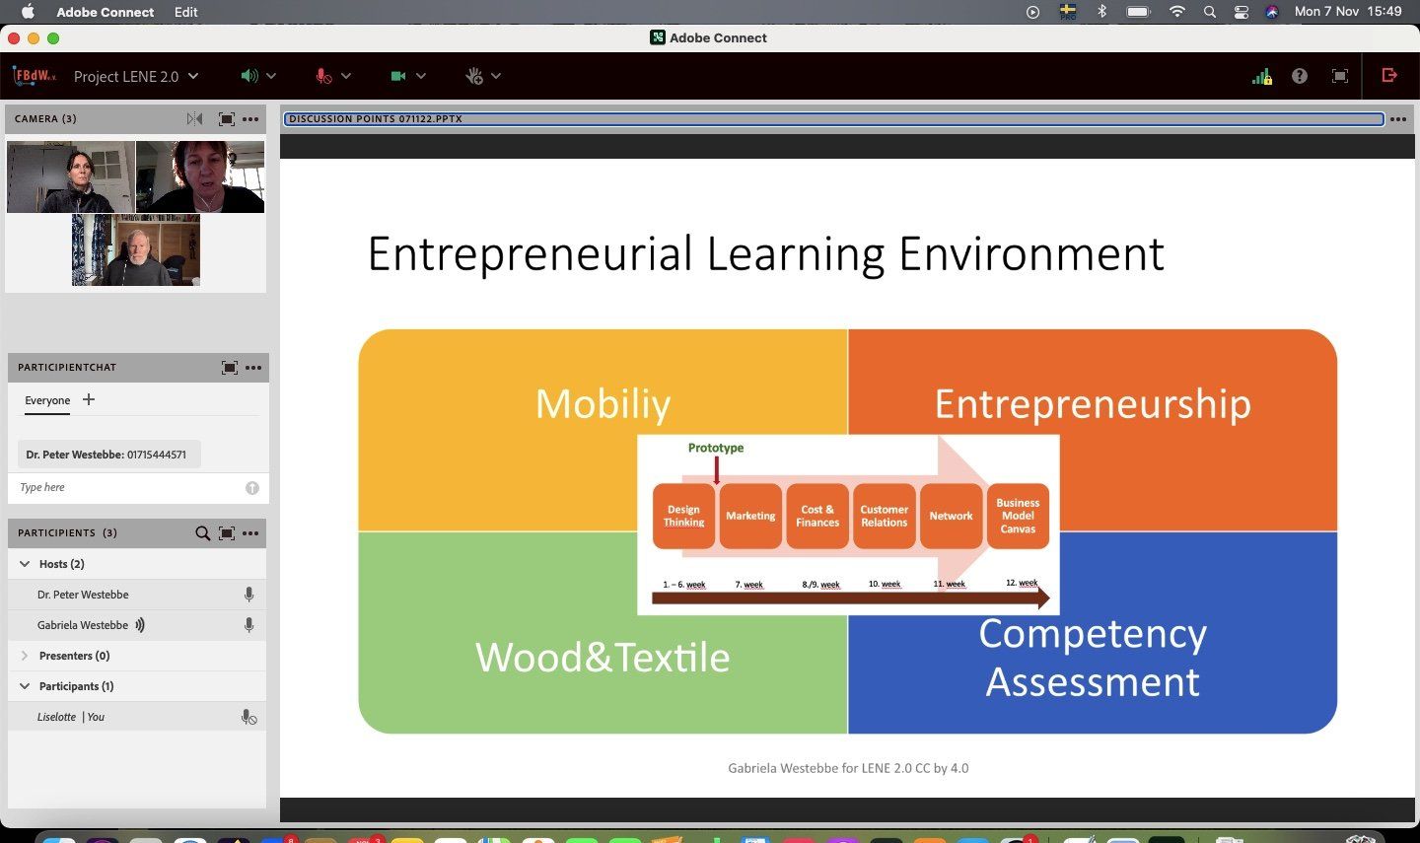Open the Wi-Fi status menu
Viewport: 1420px width, 843px height.
click(x=1177, y=12)
